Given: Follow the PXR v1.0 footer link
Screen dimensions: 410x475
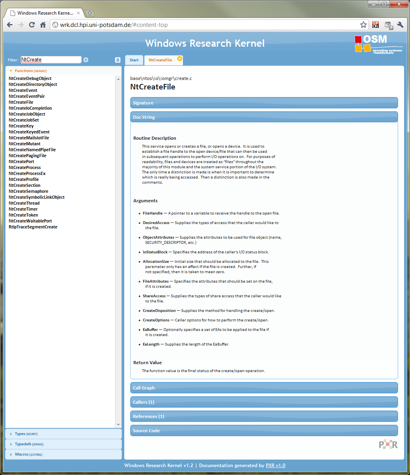Looking at the screenshot, I should 275,465.
